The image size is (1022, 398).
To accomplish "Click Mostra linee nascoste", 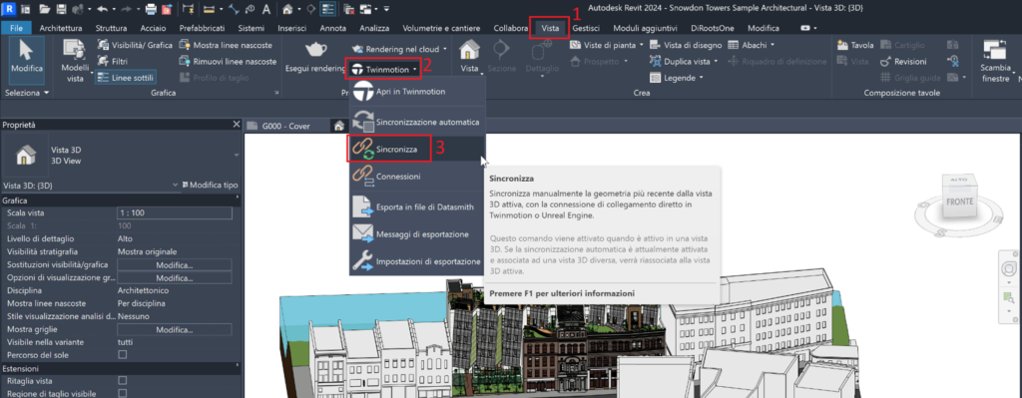I will (x=227, y=45).
